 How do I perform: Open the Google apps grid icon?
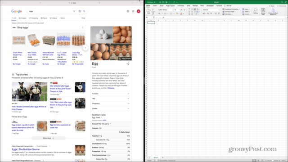133,11
